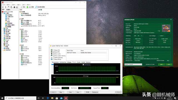Open the CPU #1 / Core #1 dropdown
178x100 pixels.
pos(133,64)
